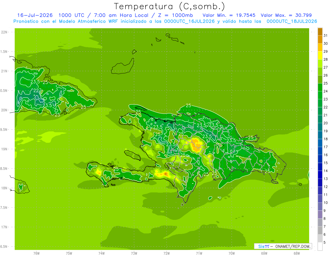
Task: Select the gray 6 degree legend swatch
Action: [320, 231]
